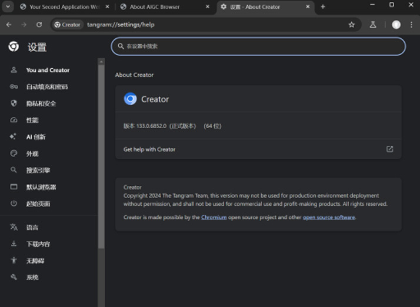
Task: Focus the settings search field
Action: (258, 46)
